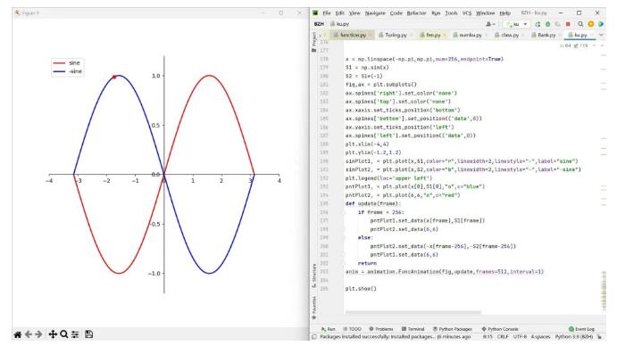Expand the hidden editor tabs chevron
Viewport: 617px width, 354px height.
coord(601,35)
